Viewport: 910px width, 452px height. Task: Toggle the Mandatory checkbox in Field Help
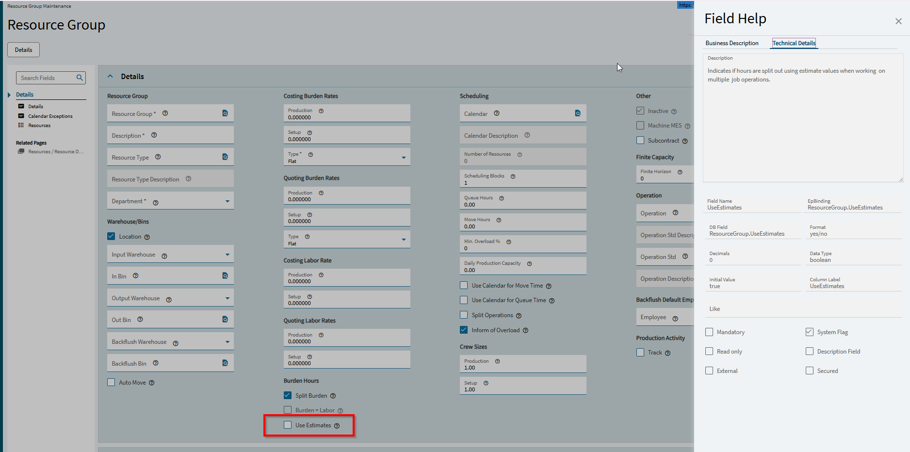pos(709,332)
